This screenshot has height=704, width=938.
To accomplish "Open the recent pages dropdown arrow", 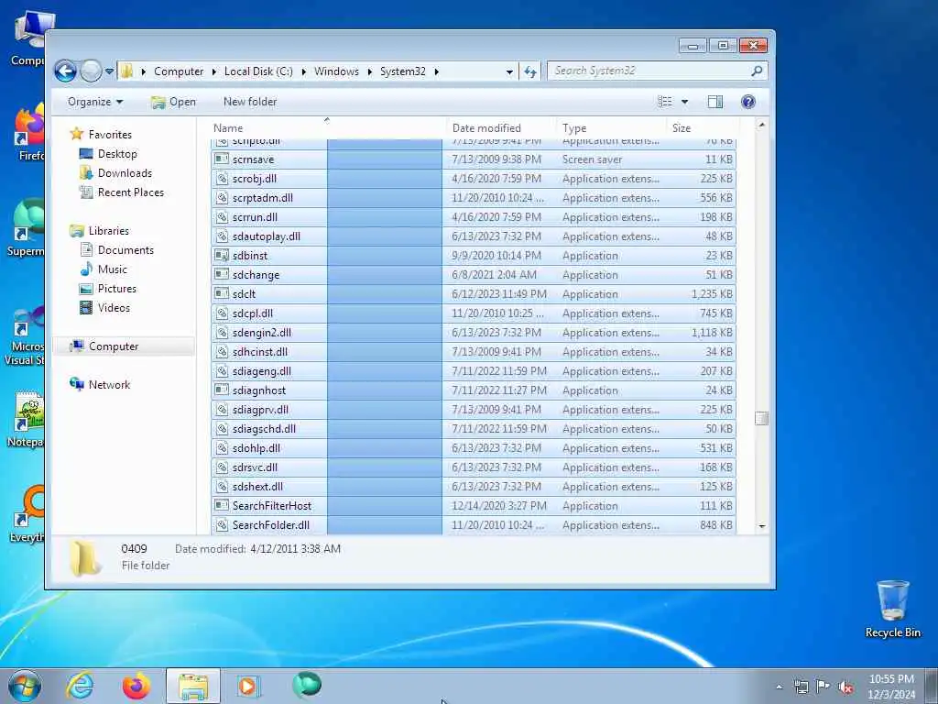I will [x=110, y=71].
